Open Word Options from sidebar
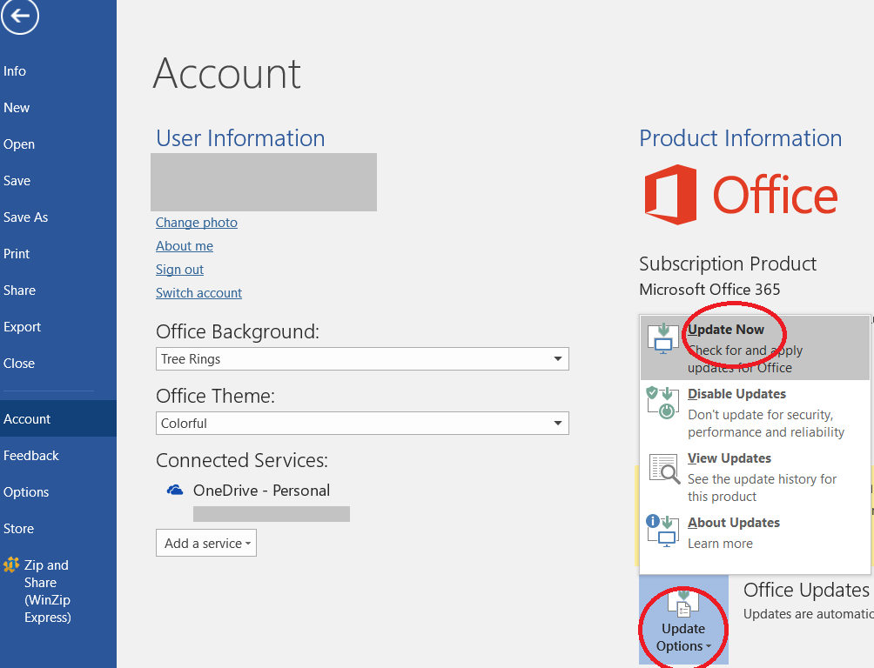Viewport: 874px width, 668px height. coord(26,492)
